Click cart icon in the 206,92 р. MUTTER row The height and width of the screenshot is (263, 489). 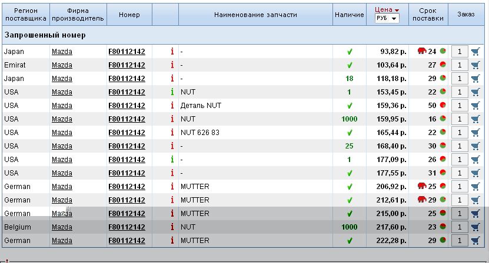(x=475, y=187)
